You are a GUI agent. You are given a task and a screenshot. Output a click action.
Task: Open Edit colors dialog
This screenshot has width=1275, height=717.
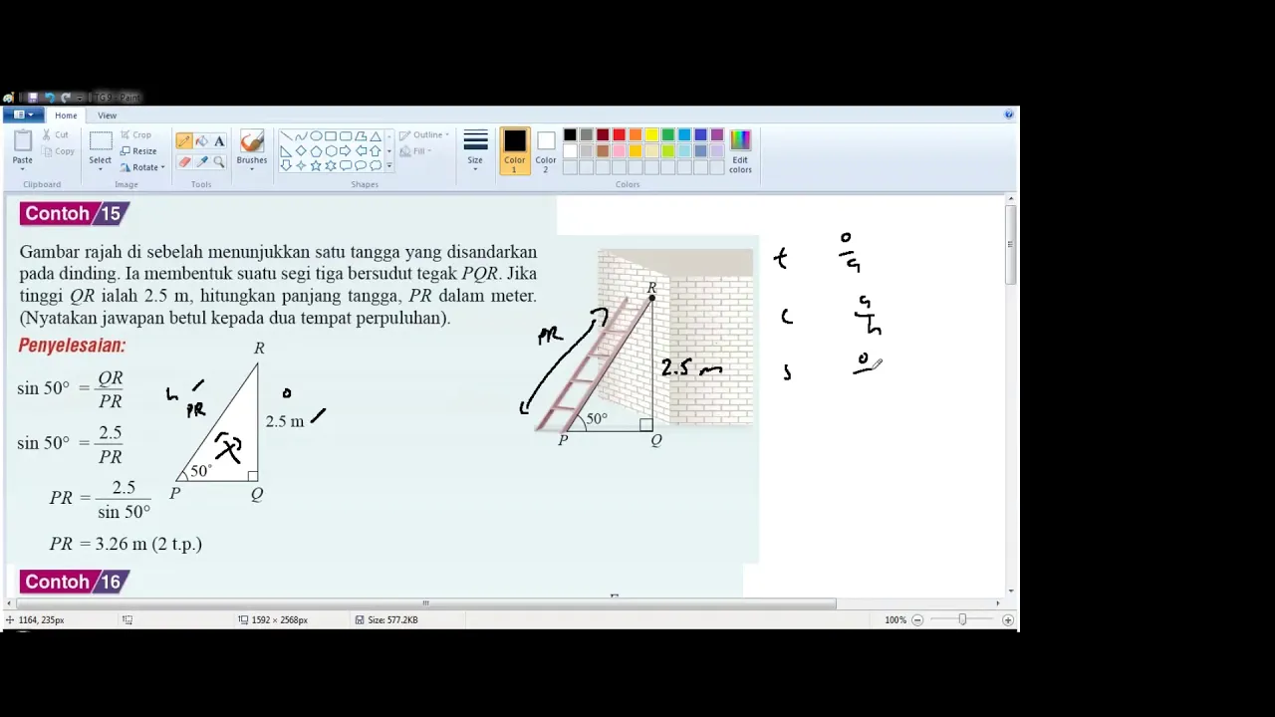(x=740, y=150)
